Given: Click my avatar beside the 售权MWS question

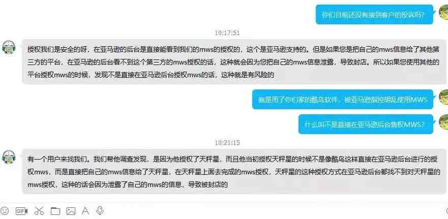Looking at the screenshot, I should (443, 122).
